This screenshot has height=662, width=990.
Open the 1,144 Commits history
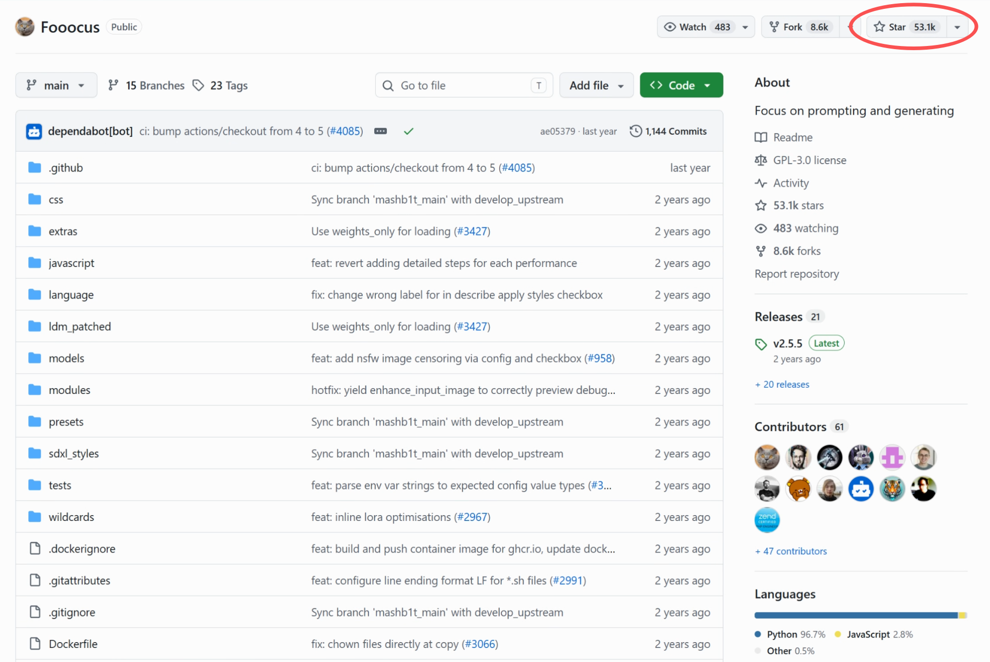668,131
